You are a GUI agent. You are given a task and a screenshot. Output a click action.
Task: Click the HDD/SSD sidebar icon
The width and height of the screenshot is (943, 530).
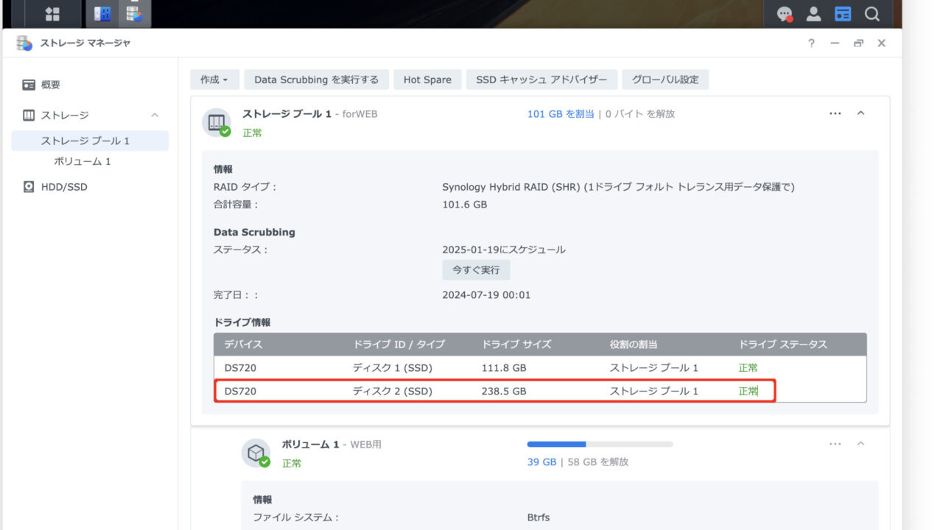[x=29, y=187]
